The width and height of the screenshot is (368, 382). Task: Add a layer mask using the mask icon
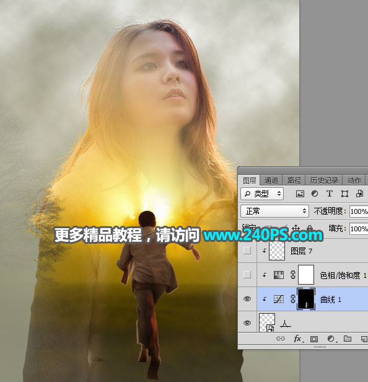tap(313, 339)
